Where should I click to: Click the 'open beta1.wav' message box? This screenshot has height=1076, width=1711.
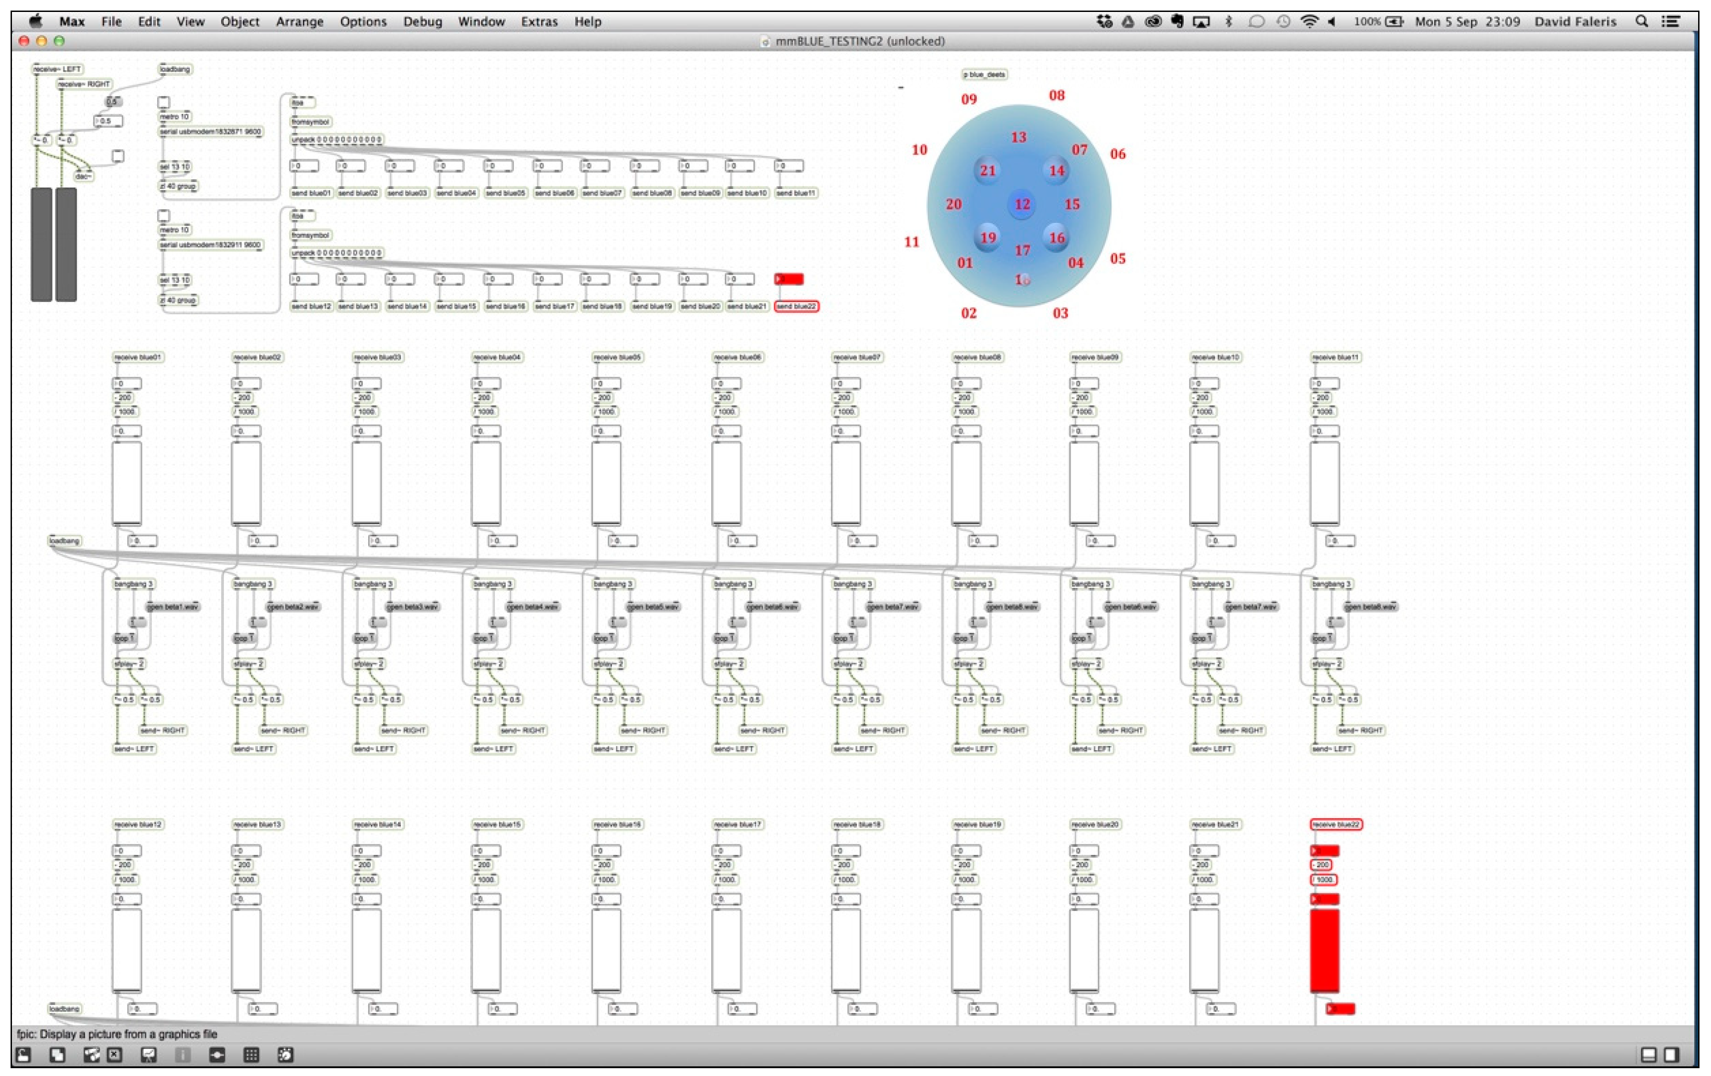click(173, 607)
